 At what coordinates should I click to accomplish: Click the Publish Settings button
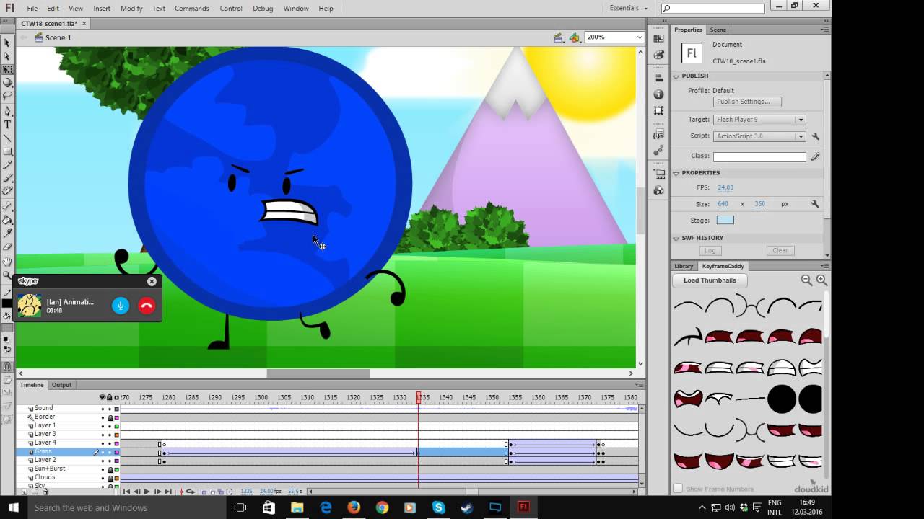(747, 102)
